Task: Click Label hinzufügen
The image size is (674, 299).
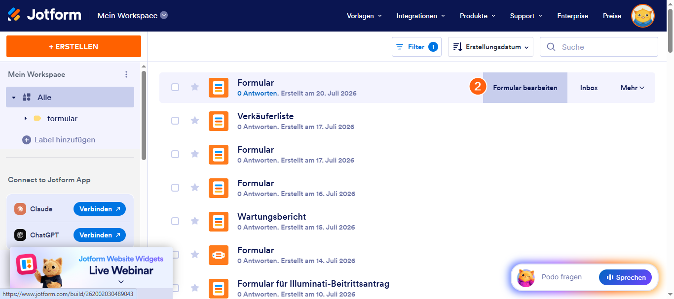Action: pyautogui.click(x=59, y=140)
